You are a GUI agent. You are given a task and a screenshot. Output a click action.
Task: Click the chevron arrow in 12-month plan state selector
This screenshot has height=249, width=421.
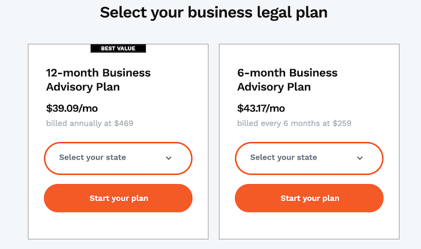(168, 158)
